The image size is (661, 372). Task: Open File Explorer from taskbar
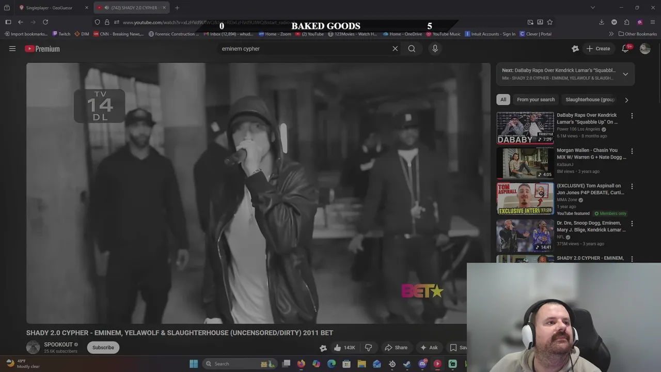(361, 364)
